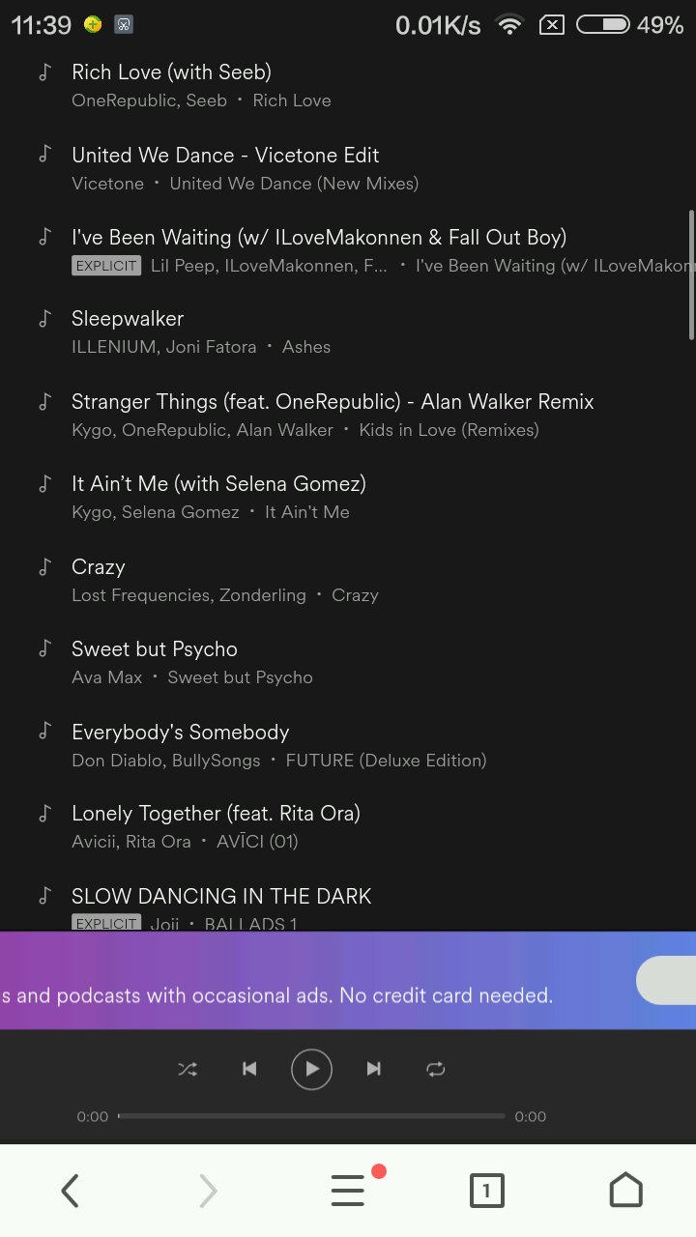Open the browser hamburger menu

[x=348, y=1191]
